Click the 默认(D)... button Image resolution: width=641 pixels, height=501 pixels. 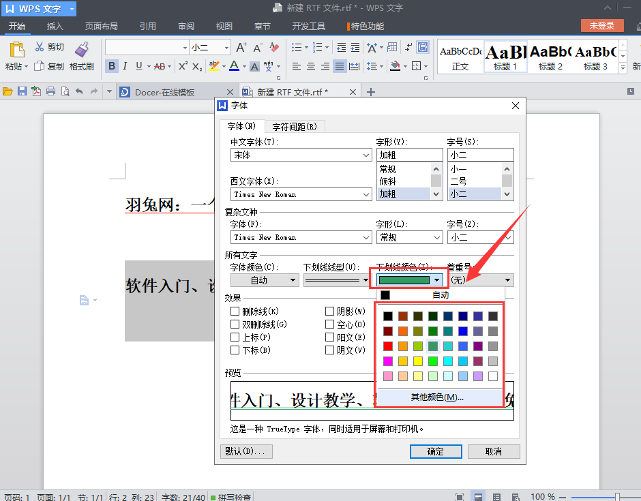(246, 451)
